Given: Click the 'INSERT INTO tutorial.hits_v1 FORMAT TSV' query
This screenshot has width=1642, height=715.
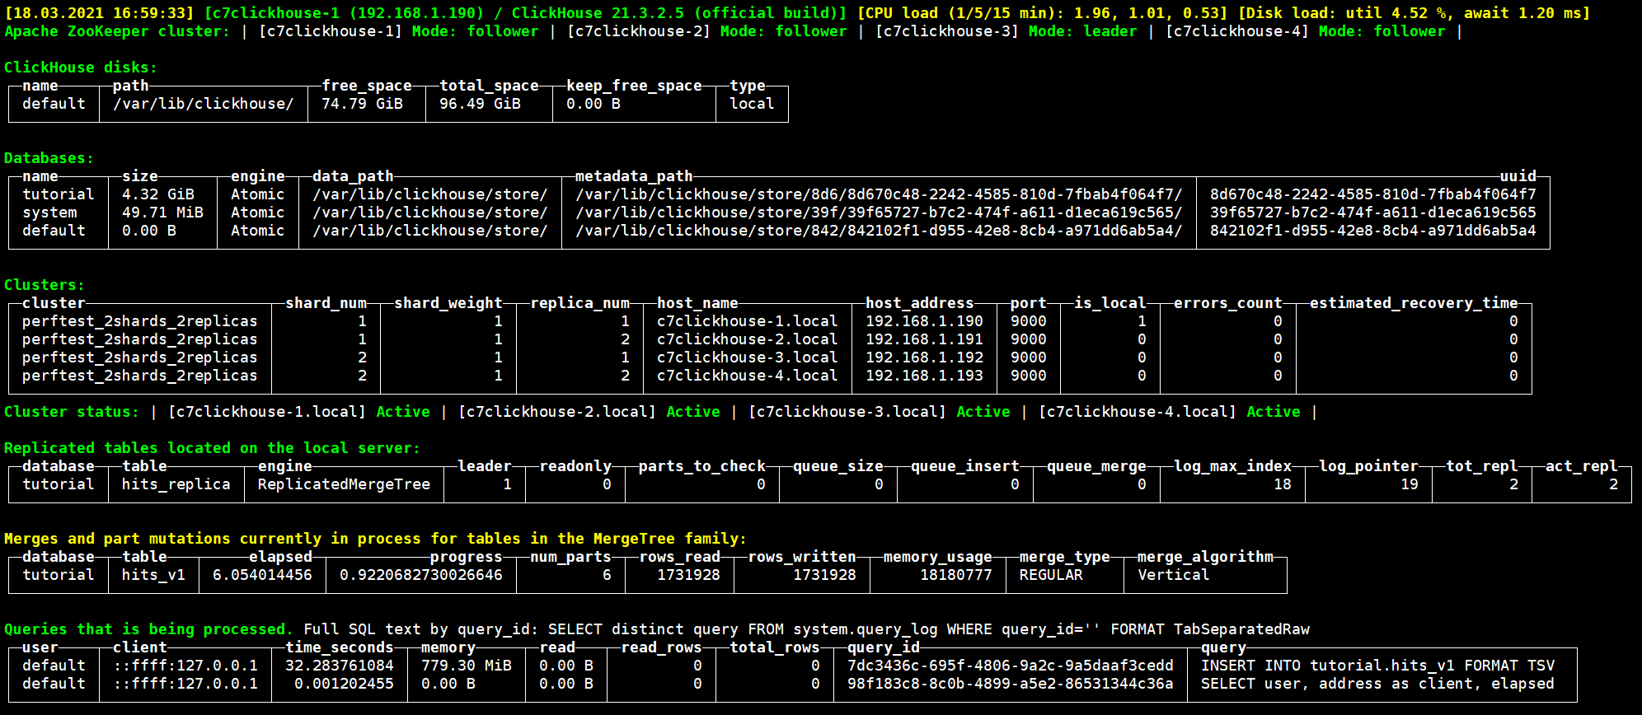Looking at the screenshot, I should tap(1377, 666).
